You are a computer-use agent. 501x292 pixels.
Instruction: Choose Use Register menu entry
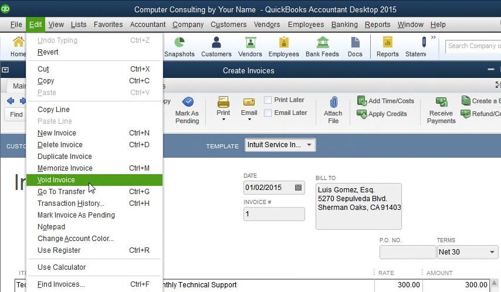pyautogui.click(x=94, y=250)
